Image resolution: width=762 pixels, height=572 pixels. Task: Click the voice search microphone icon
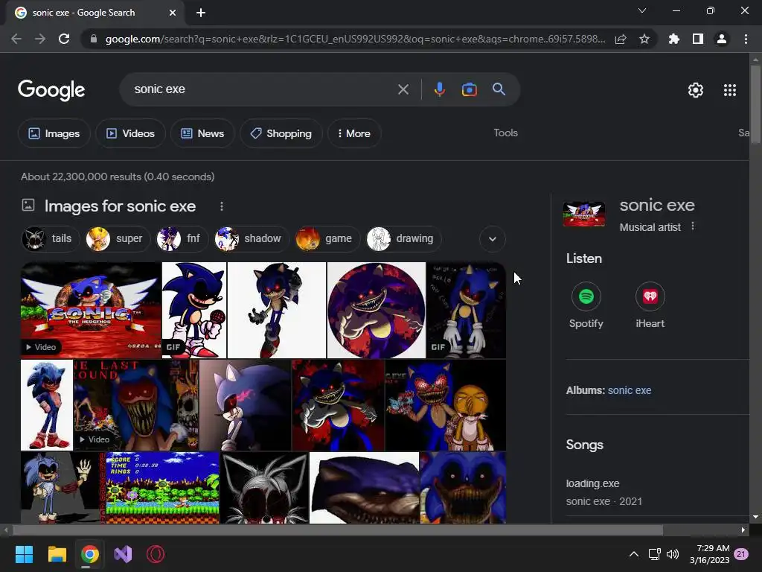pyautogui.click(x=439, y=89)
